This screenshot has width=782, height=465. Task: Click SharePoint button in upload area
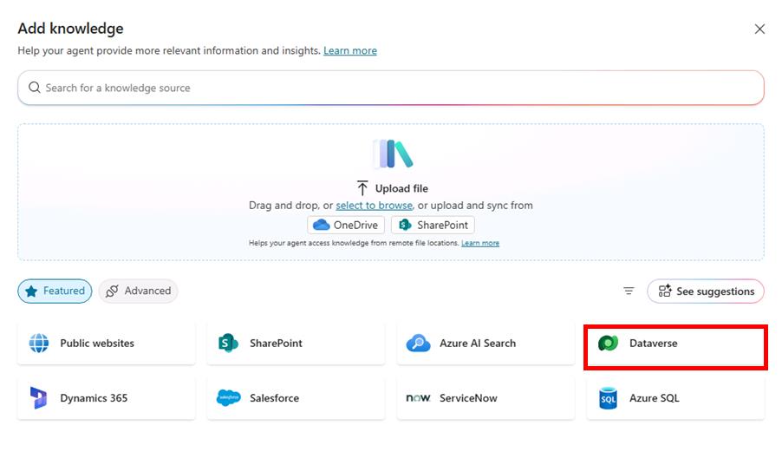pos(433,225)
